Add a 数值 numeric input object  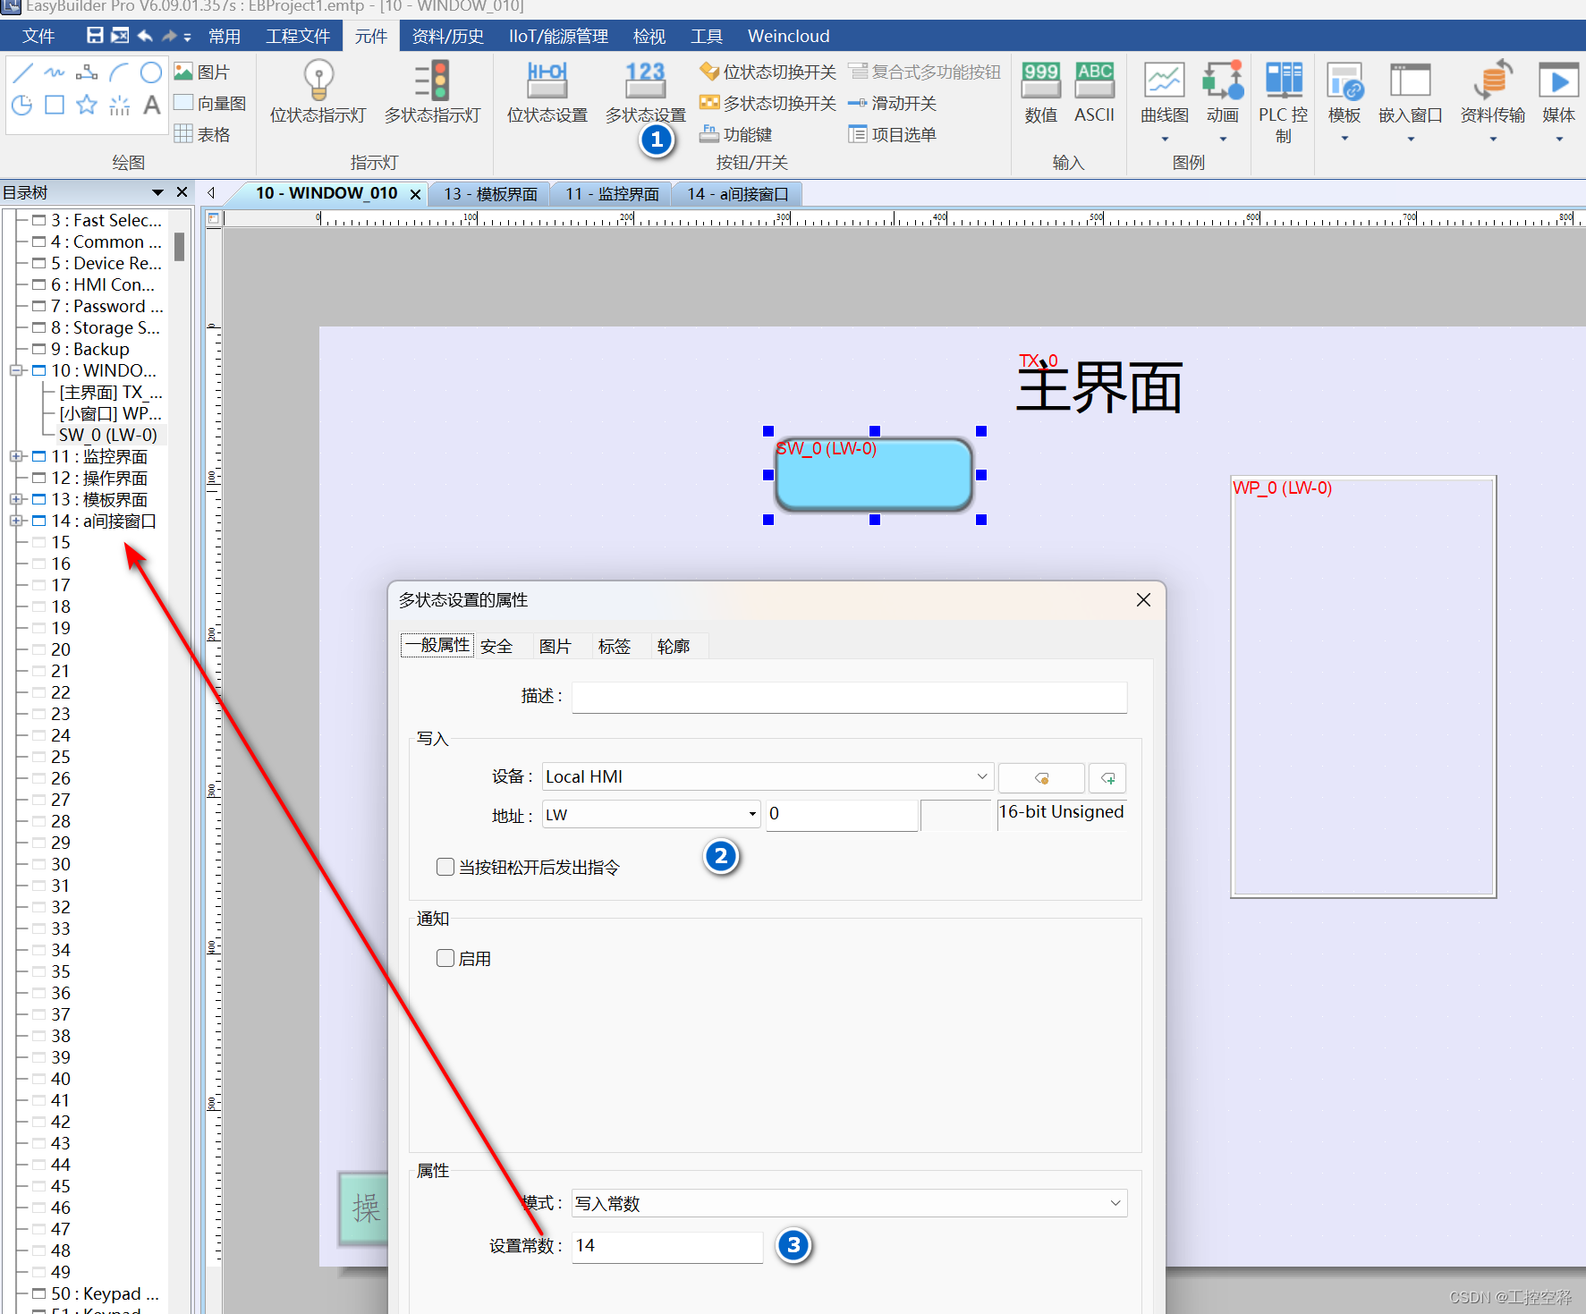pos(1041,91)
